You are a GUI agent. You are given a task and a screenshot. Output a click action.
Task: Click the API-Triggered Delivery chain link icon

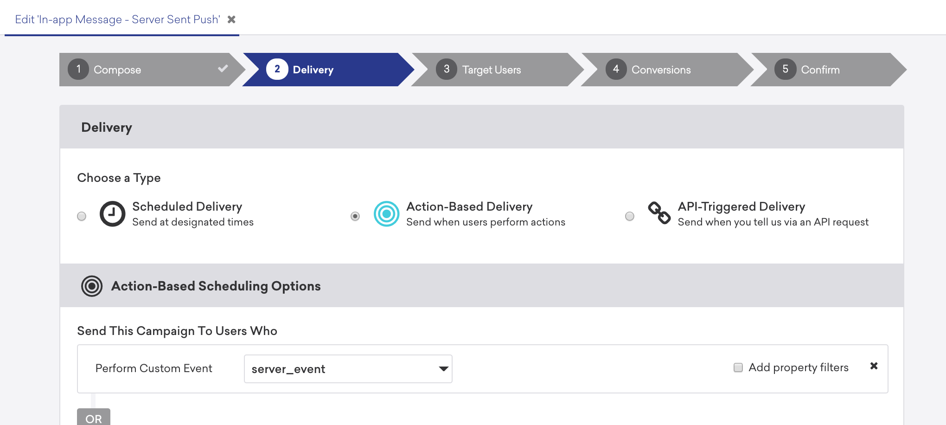pos(659,213)
